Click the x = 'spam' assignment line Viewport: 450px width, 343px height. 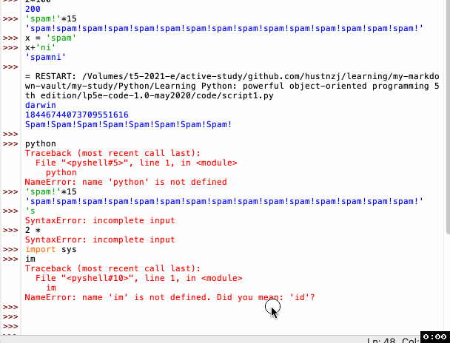tap(51, 38)
